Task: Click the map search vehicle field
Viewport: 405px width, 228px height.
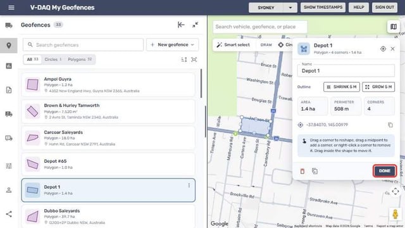Action: click(260, 27)
